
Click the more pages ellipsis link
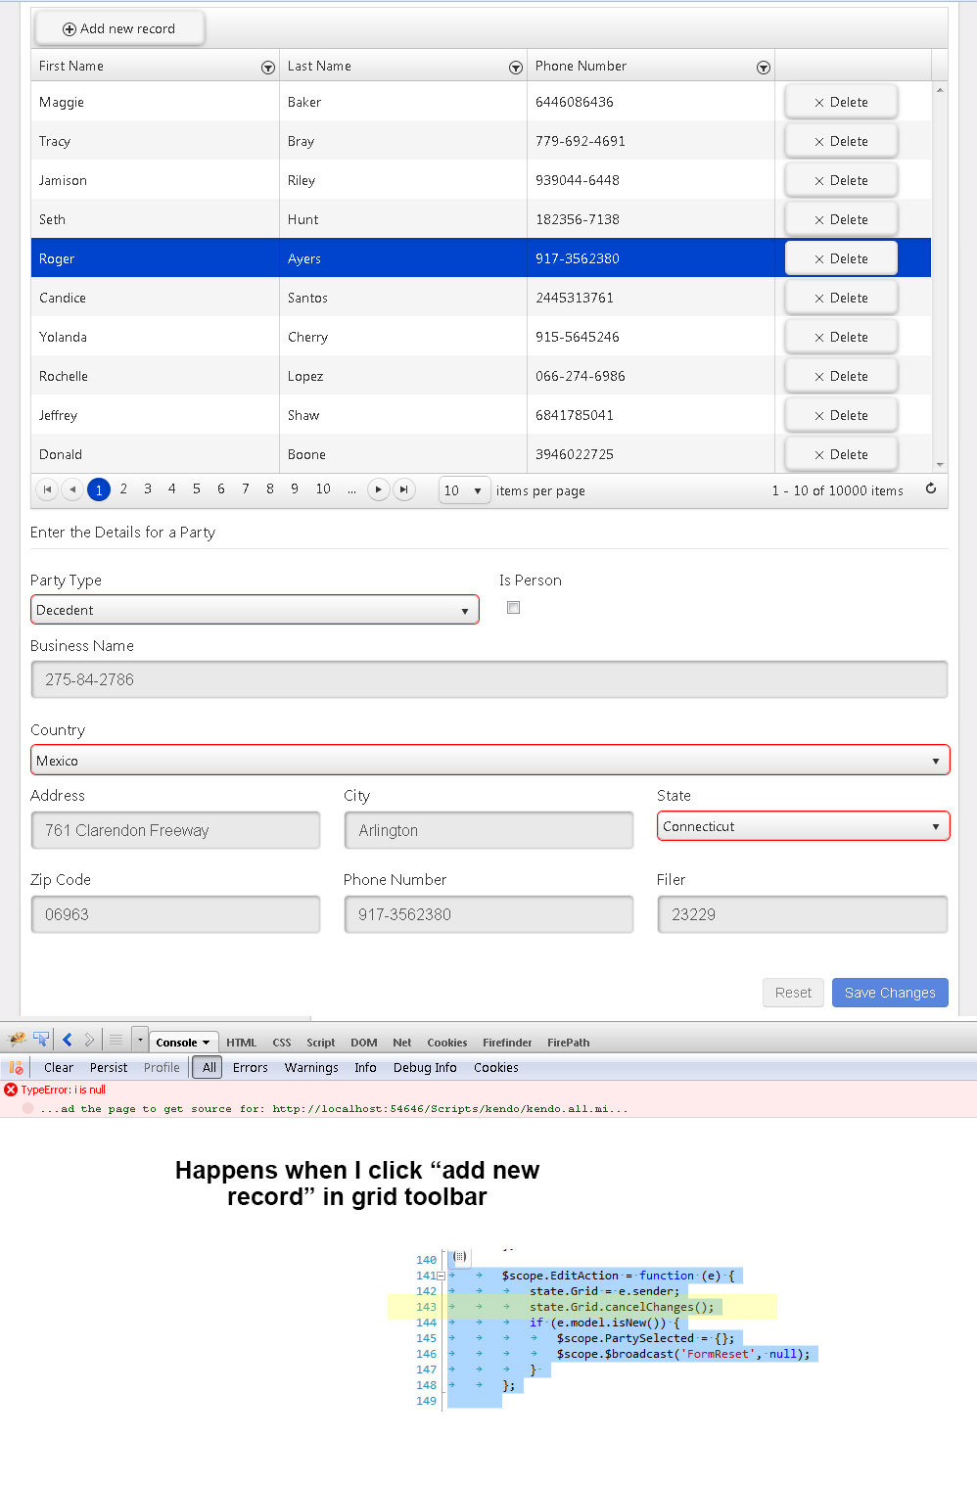(351, 489)
